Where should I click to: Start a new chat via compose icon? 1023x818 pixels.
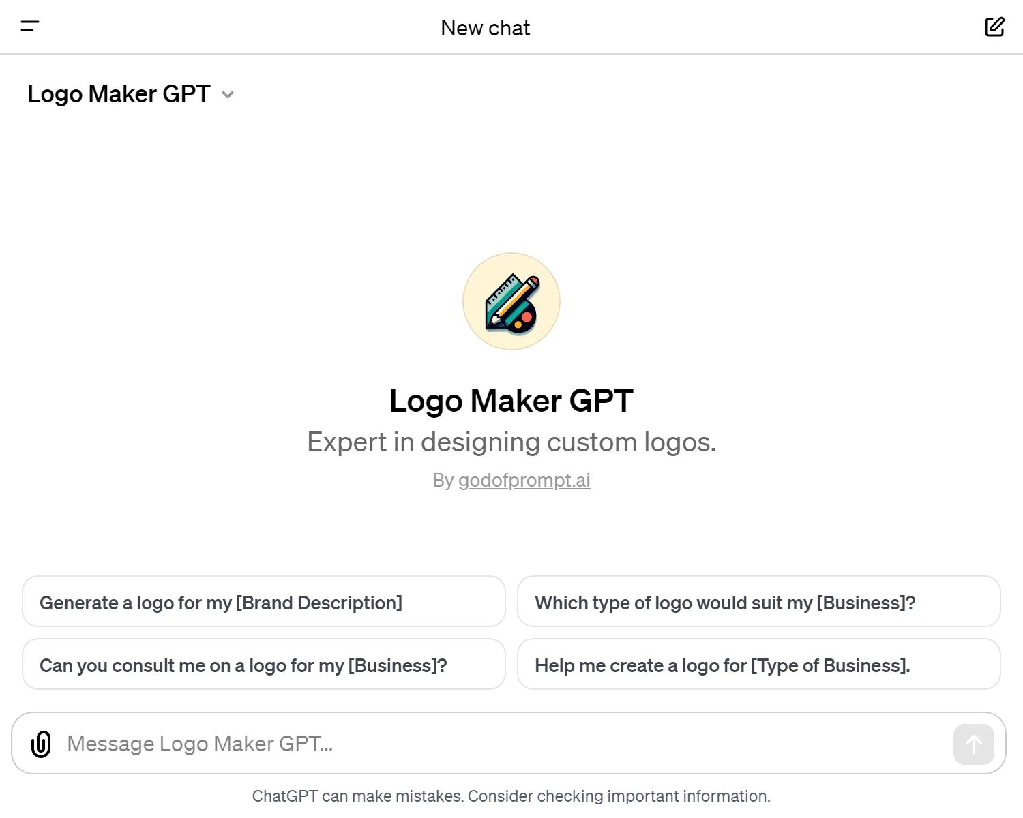[994, 27]
